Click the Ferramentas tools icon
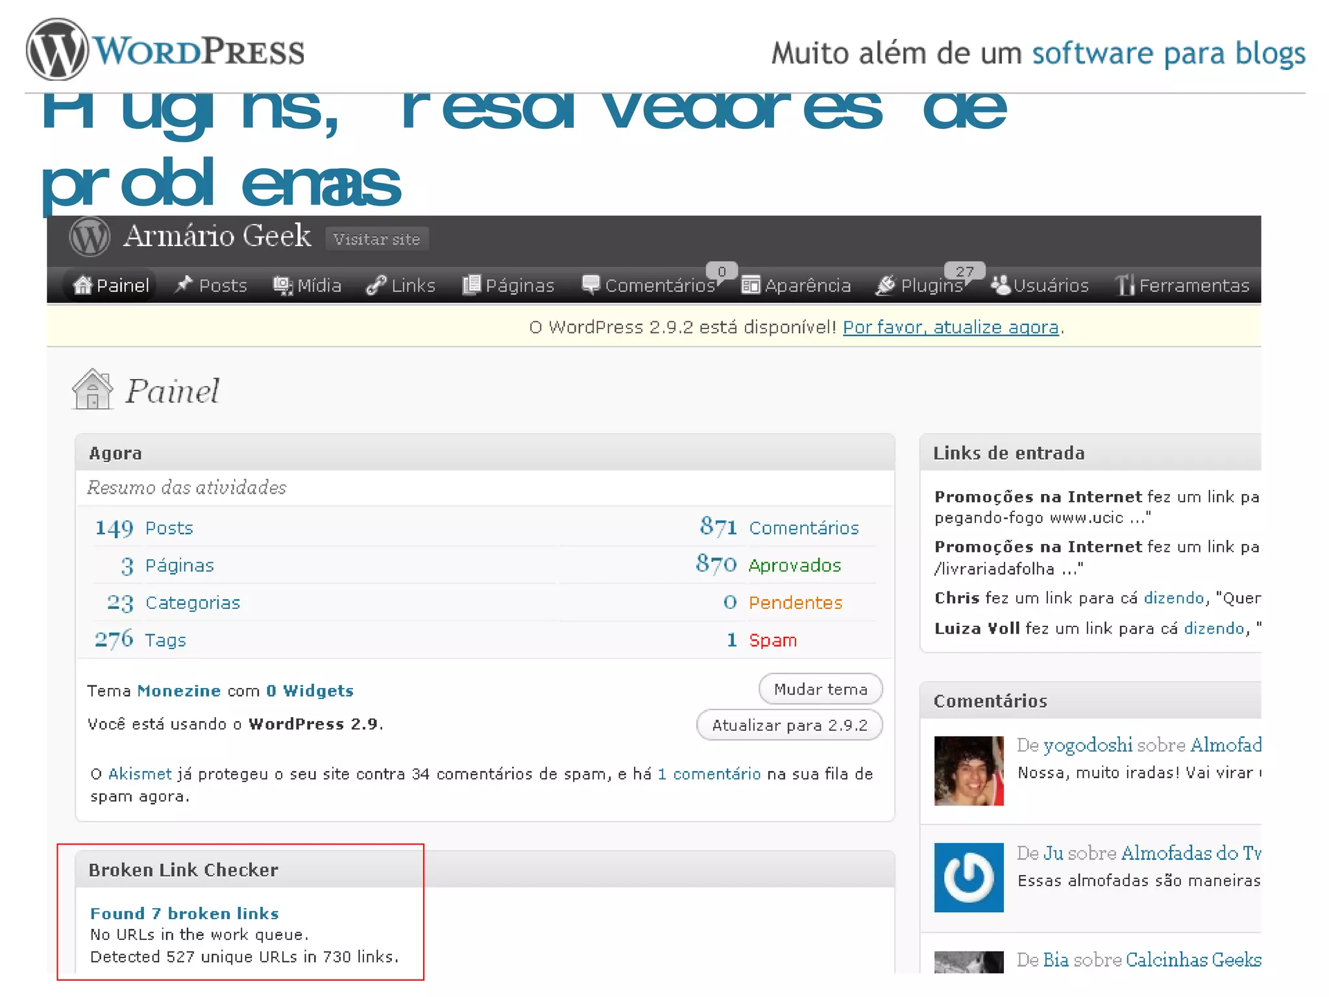 (1125, 285)
